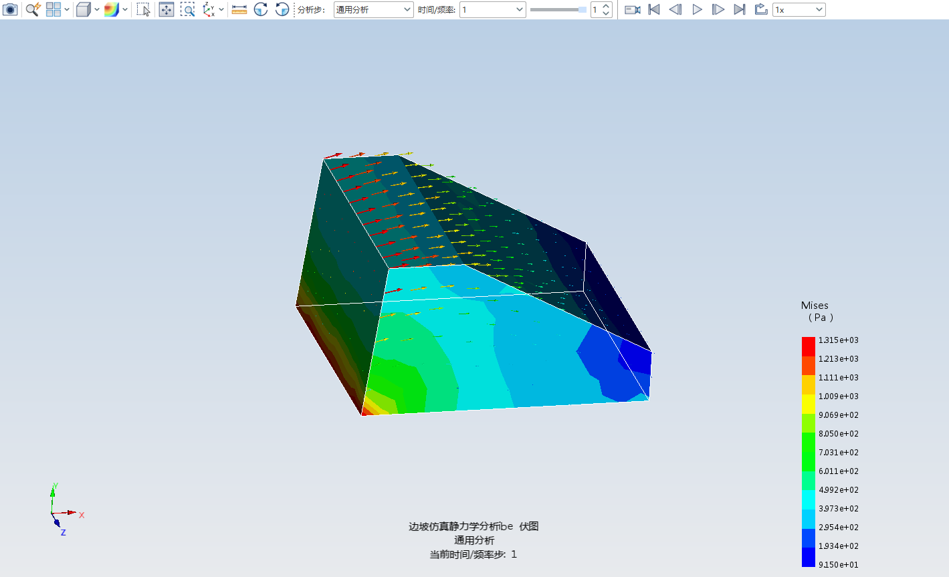Click the frame number input field
949x577 pixels.
pos(597,9)
